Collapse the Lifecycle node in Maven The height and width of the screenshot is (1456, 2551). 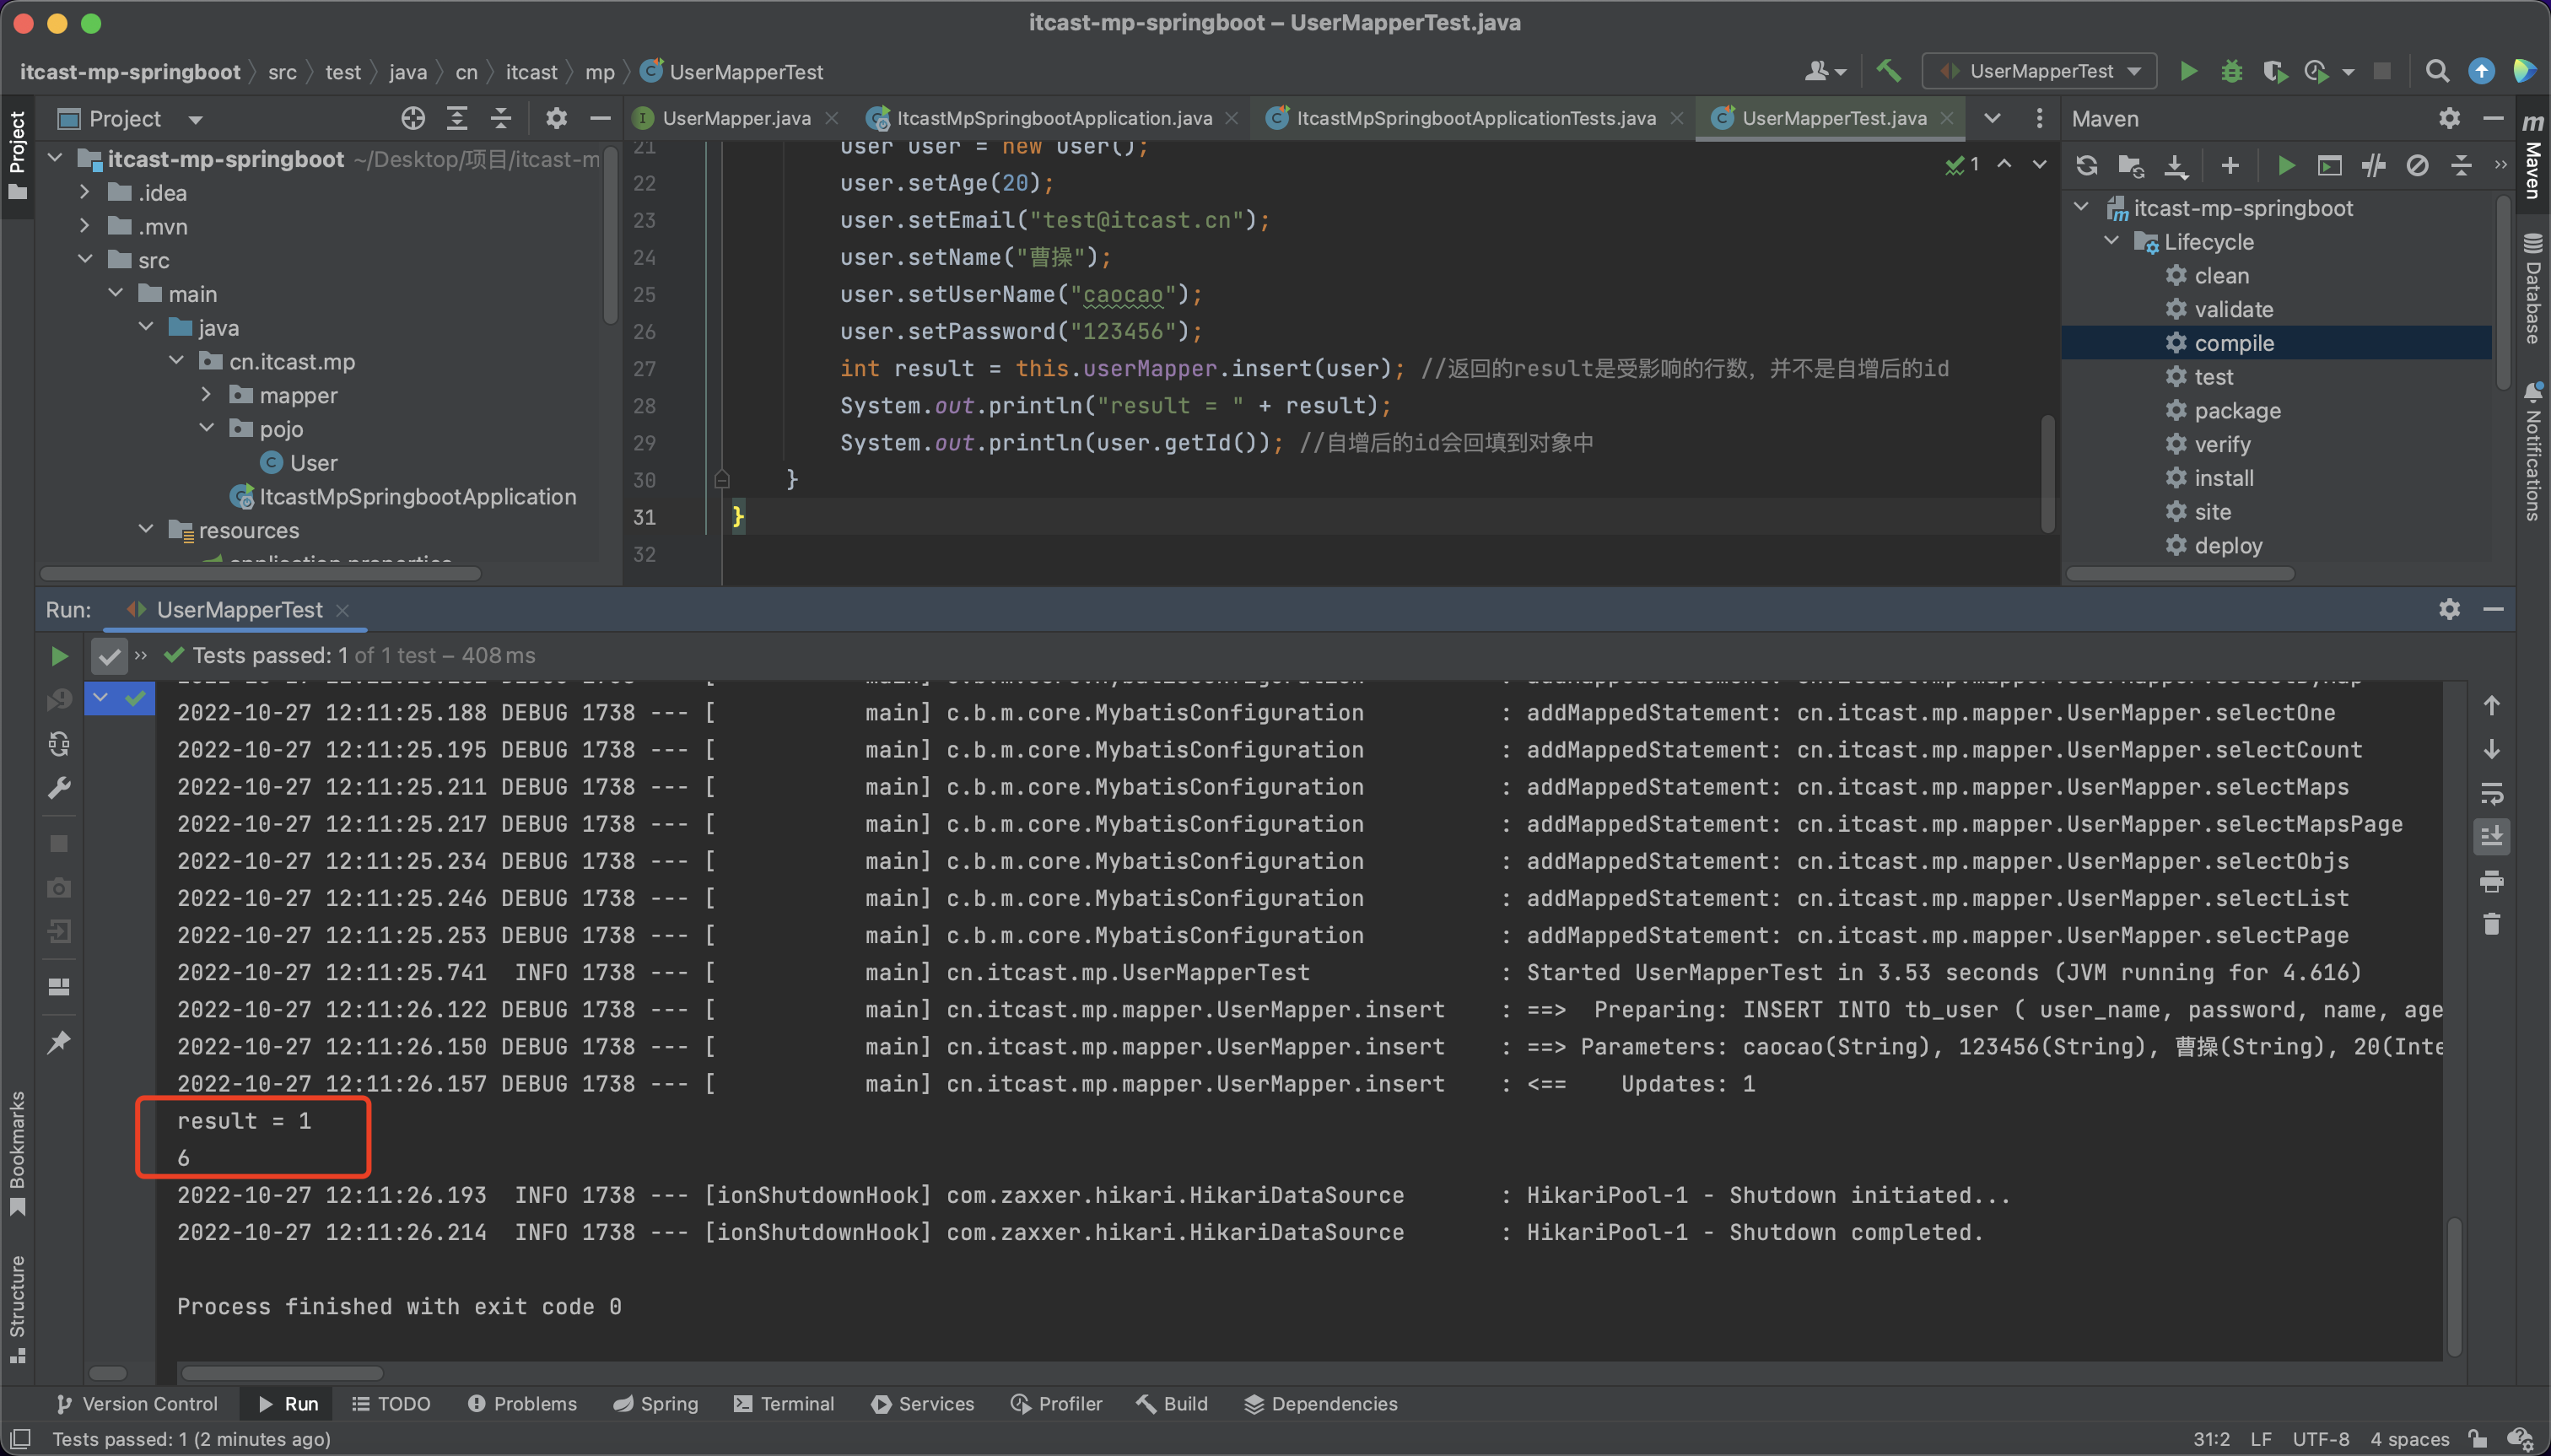point(2111,242)
